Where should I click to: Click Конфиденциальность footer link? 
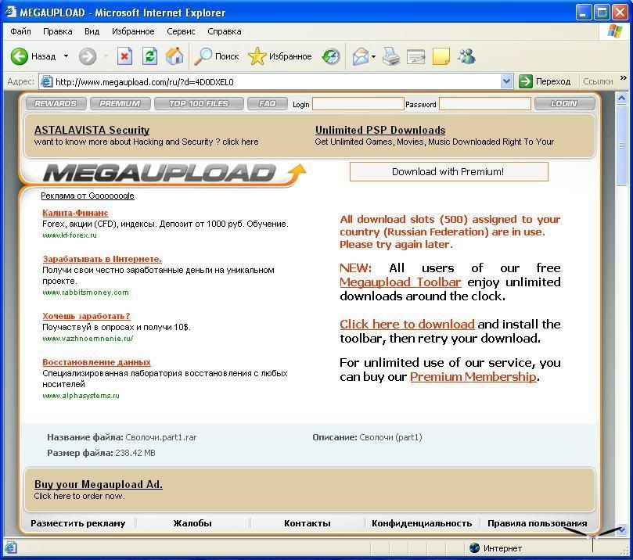click(422, 523)
